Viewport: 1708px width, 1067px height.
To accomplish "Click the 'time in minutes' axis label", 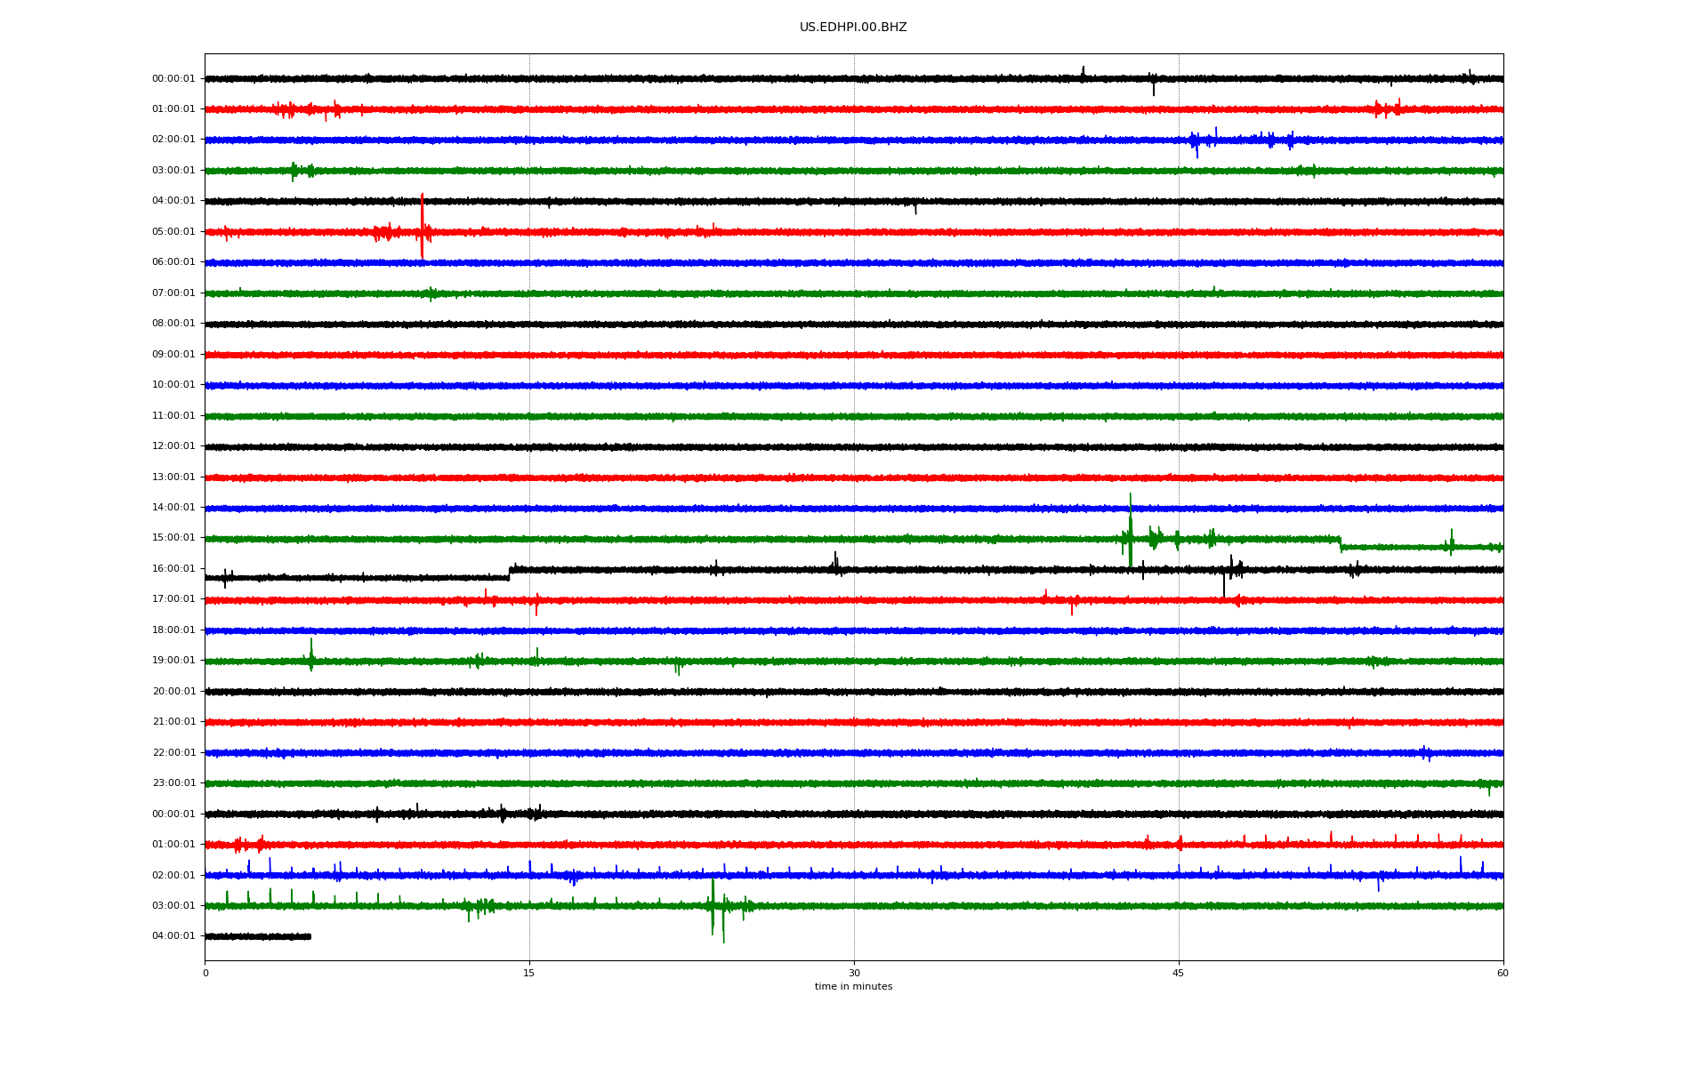I will (x=853, y=987).
